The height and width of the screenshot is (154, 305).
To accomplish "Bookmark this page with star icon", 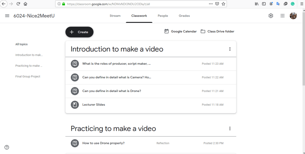I will click(x=224, y=4).
